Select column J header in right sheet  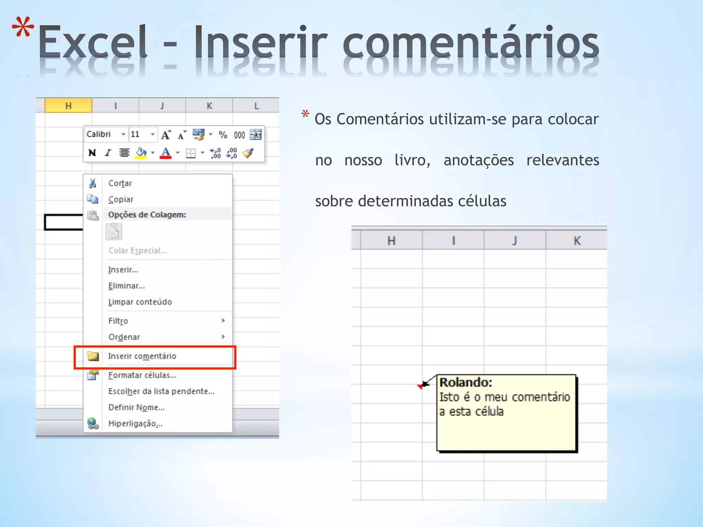[515, 240]
